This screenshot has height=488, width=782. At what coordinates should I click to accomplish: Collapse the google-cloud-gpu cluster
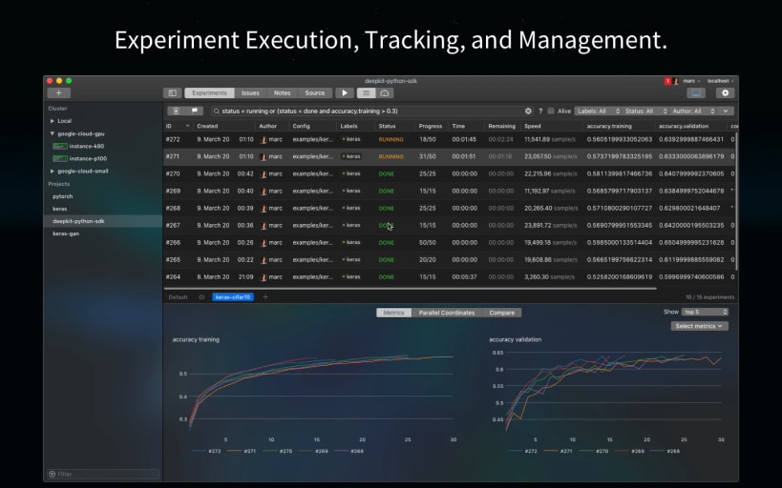click(52, 133)
